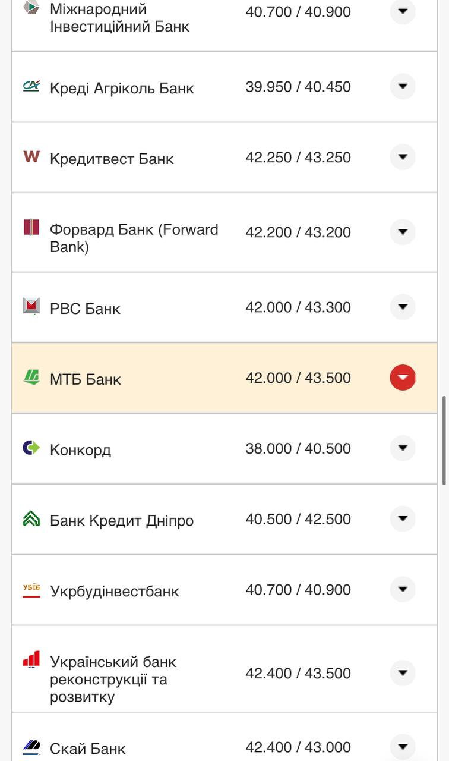The image size is (449, 761).
Task: Select the Банк Кредит Дніпро name text
Action: (x=122, y=519)
